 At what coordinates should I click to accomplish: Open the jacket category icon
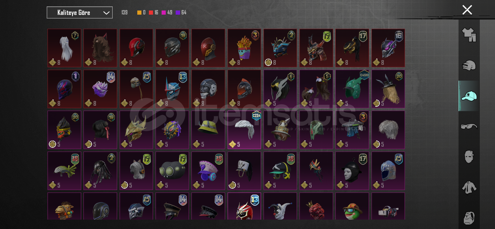469,187
